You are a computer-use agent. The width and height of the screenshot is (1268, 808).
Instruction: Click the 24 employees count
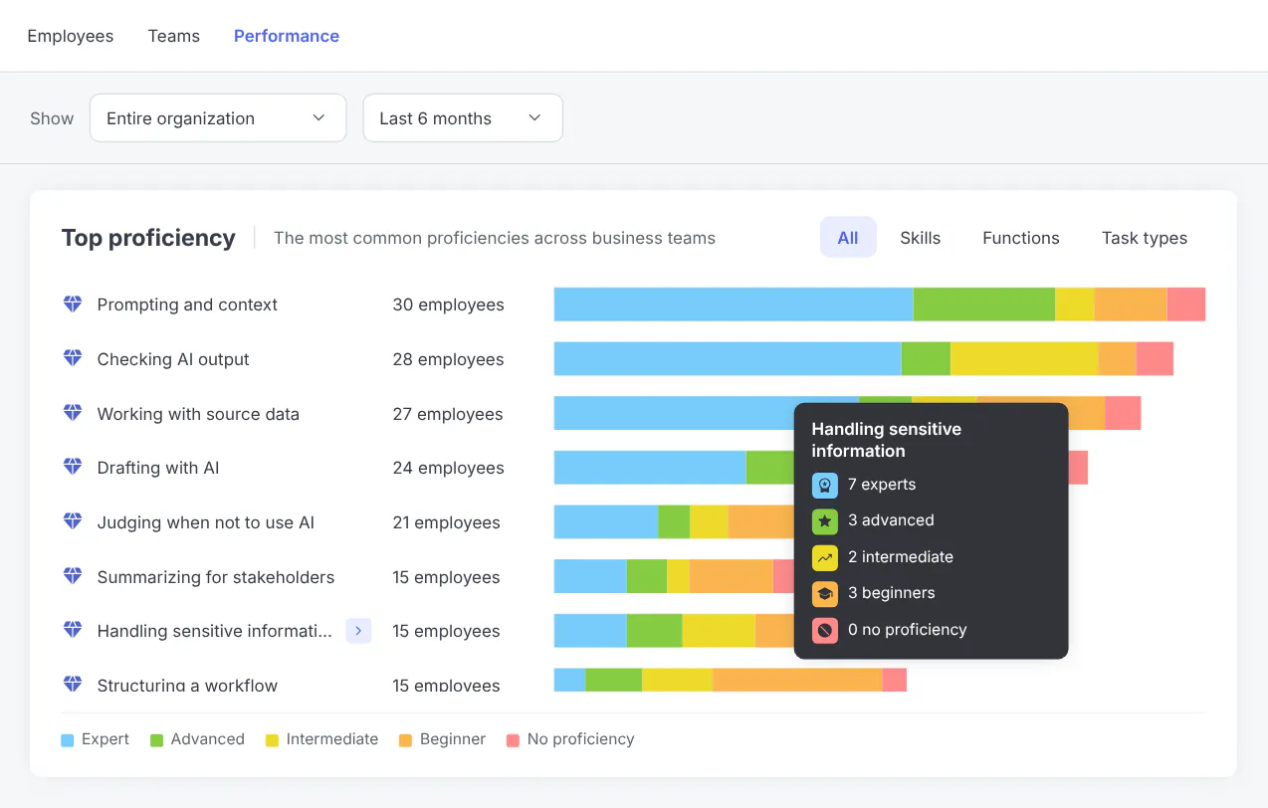[448, 468]
